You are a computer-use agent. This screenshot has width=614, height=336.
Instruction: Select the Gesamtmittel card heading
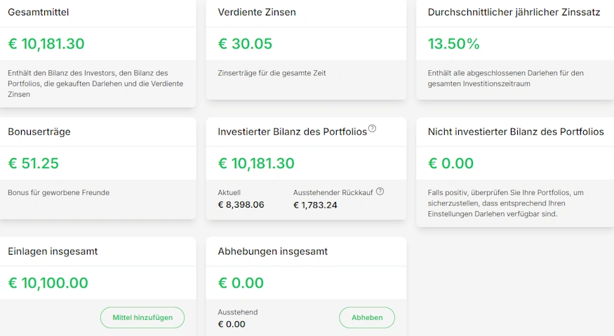pyautogui.click(x=39, y=12)
